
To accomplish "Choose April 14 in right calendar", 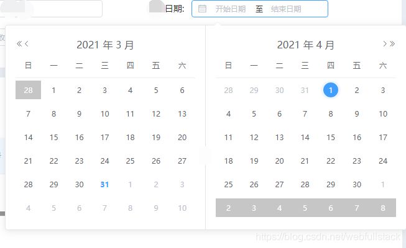I will click(x=305, y=137).
